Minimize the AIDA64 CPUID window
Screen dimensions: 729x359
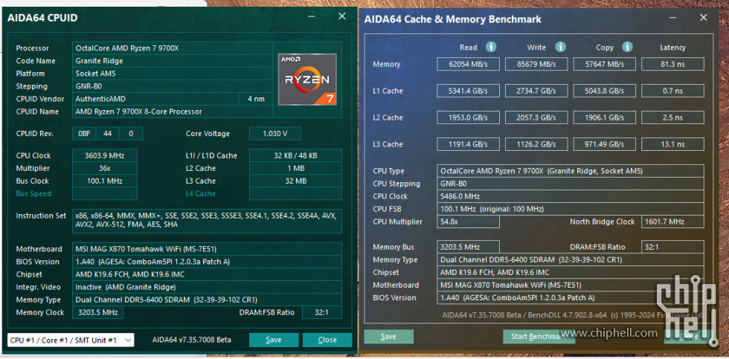point(311,17)
